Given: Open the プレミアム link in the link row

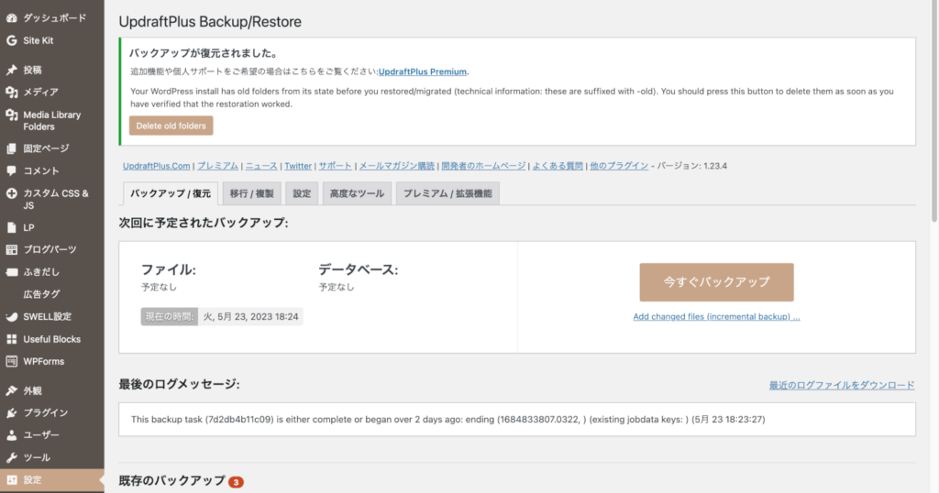Looking at the screenshot, I should click(x=217, y=166).
